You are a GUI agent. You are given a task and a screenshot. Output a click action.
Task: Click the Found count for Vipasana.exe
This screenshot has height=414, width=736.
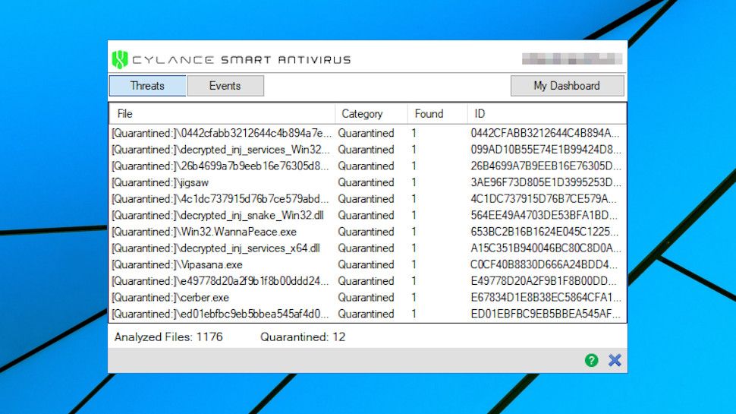click(414, 265)
